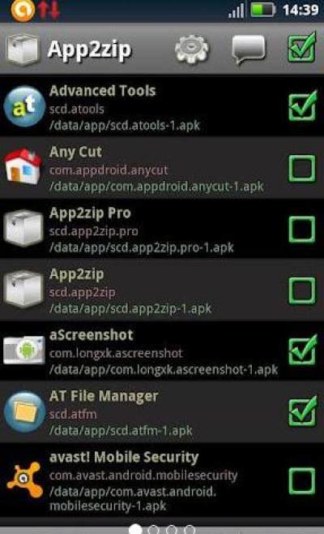Switch to the second page indicator dot
The width and height of the screenshot is (324, 534).
(x=153, y=530)
